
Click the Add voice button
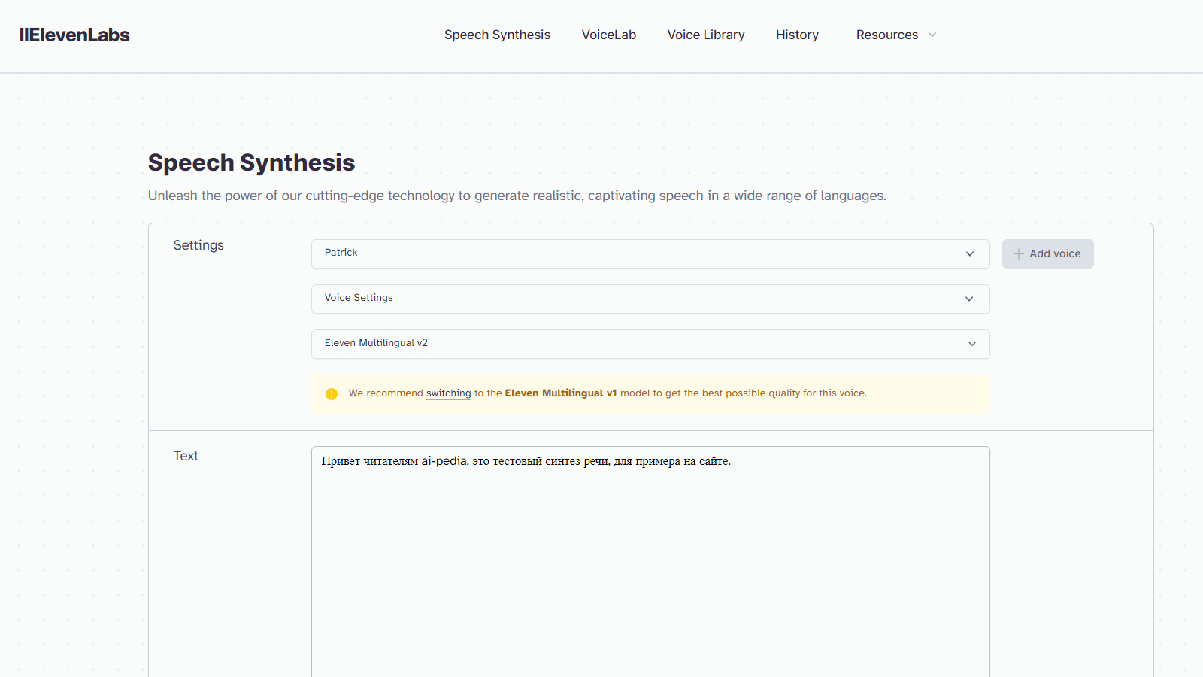click(1047, 253)
